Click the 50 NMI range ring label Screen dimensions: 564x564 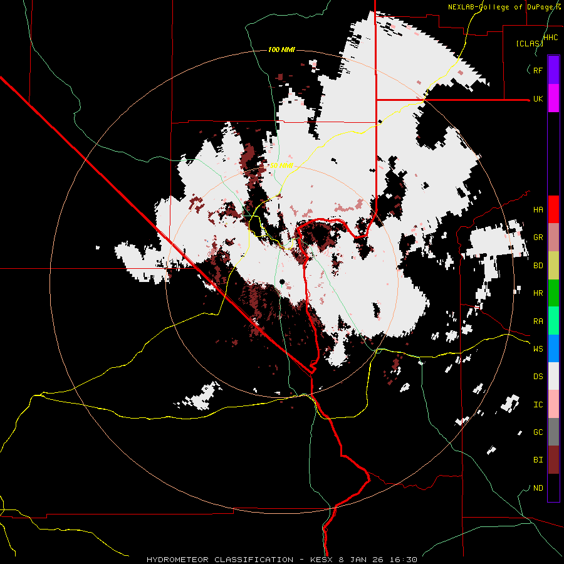point(281,166)
